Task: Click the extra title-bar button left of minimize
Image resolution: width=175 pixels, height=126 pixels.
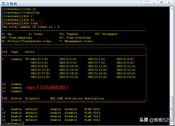Action: (147, 3)
